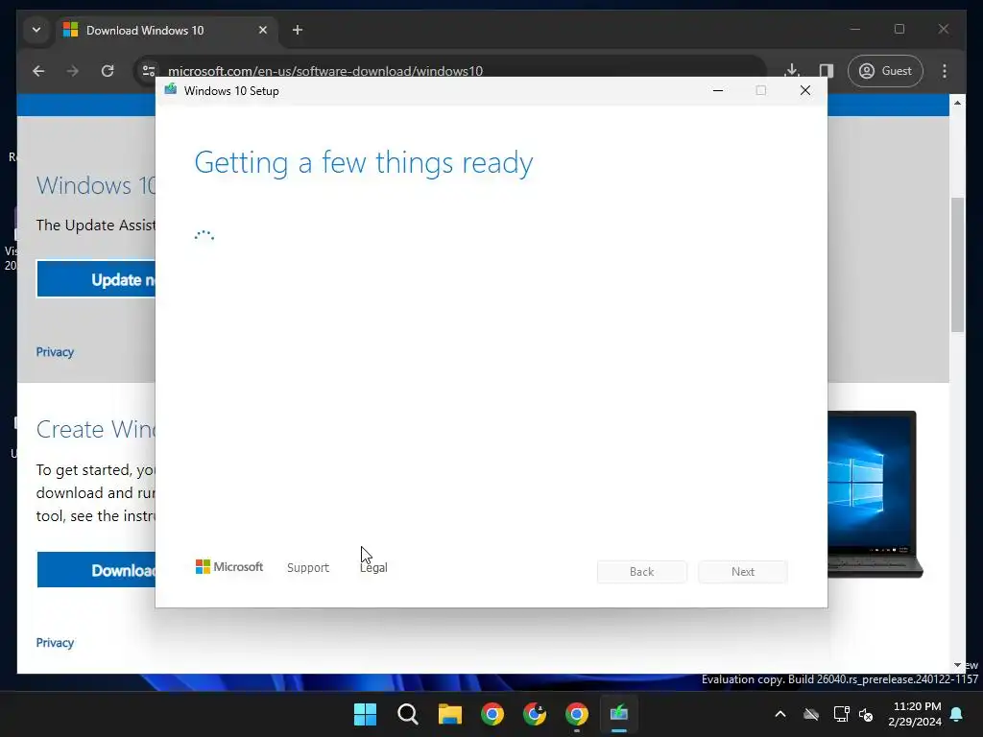Image resolution: width=983 pixels, height=737 pixels.
Task: Reload the Download Windows 10 page
Action: [108, 71]
